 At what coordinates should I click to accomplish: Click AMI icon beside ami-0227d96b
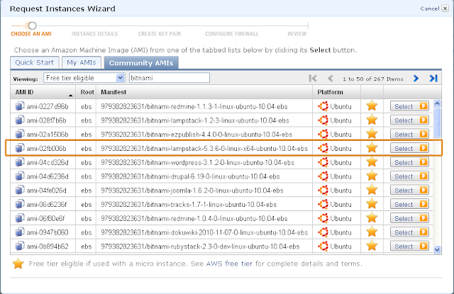(20, 106)
